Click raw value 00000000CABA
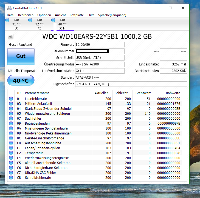Image resolution: width=200 pixels, height=198 pixels. [169, 148]
